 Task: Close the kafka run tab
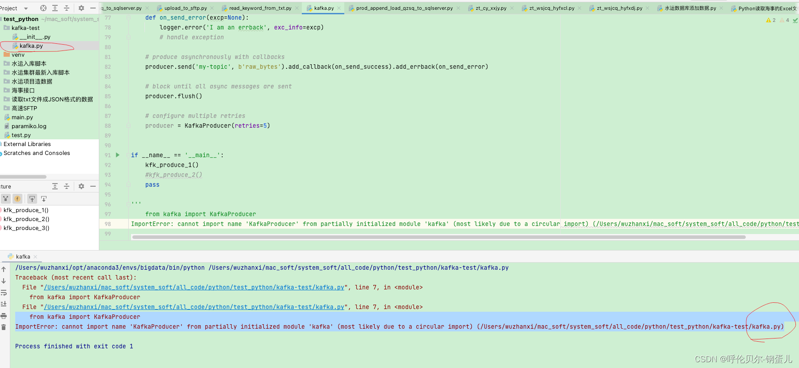click(x=35, y=257)
